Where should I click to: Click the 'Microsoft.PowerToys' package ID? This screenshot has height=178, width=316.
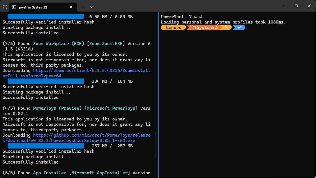[111, 108]
